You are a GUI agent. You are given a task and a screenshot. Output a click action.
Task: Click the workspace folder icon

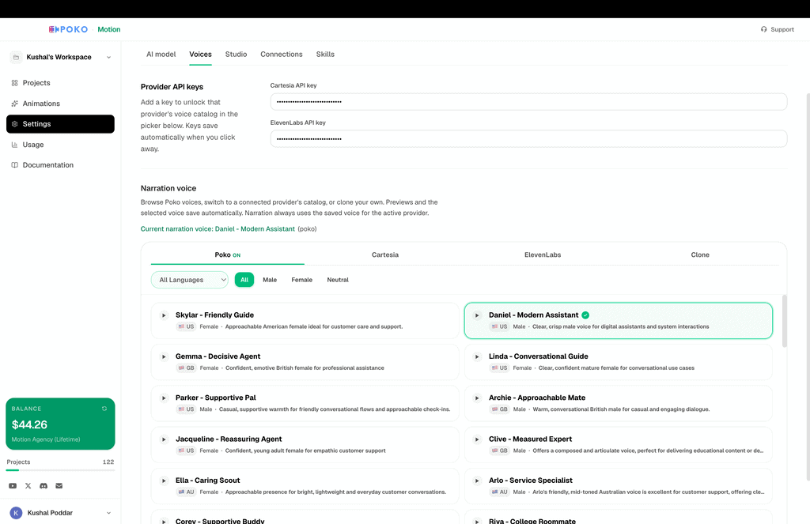[x=16, y=58]
